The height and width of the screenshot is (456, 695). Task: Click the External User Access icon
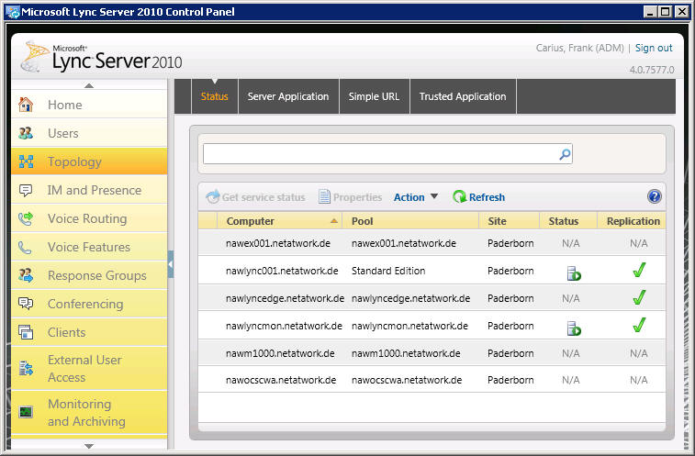(x=26, y=368)
